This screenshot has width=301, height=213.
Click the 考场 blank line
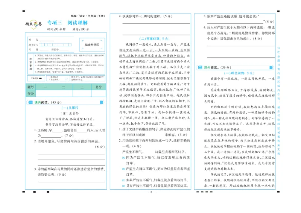(44, 50)
